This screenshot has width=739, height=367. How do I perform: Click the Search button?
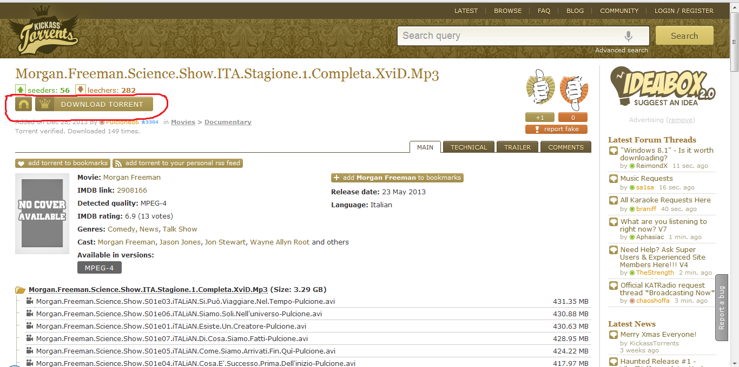[684, 36]
